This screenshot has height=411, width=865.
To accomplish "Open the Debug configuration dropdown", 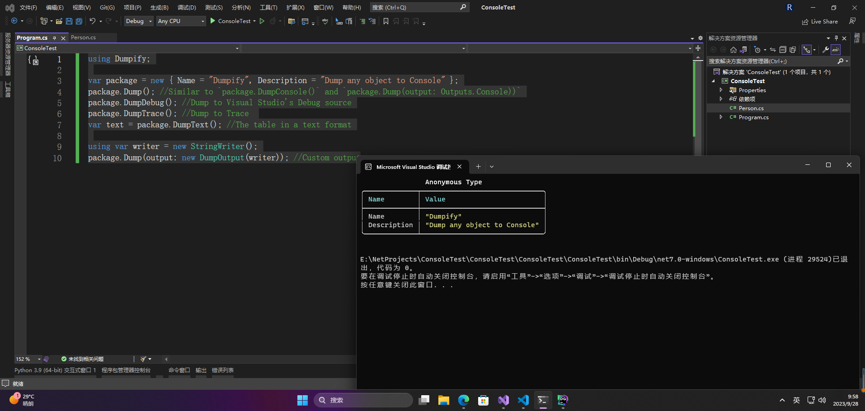I will click(x=139, y=21).
